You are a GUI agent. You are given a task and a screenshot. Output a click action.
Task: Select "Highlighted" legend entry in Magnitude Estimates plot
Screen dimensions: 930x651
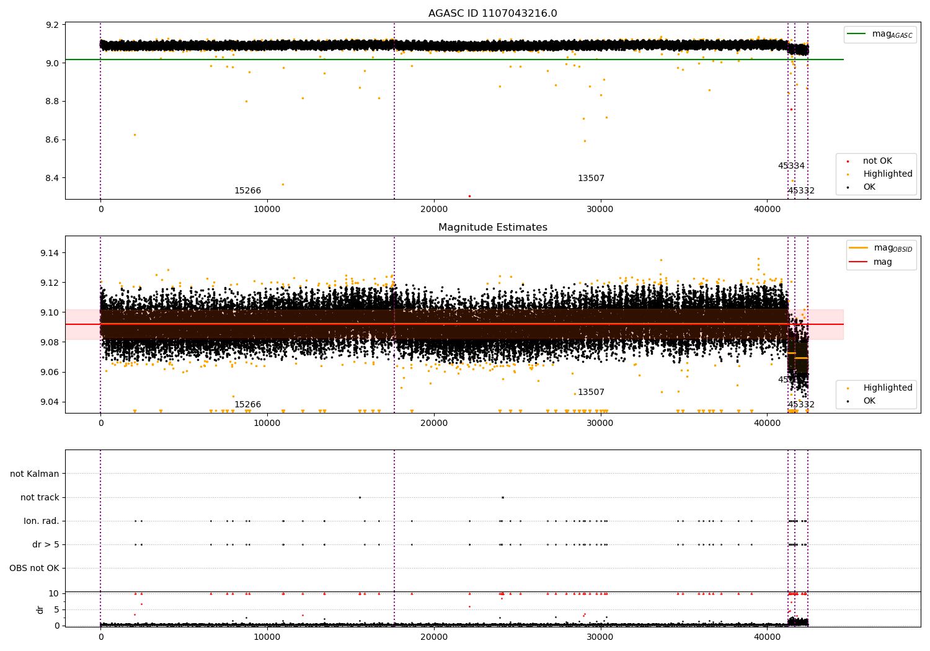(887, 388)
